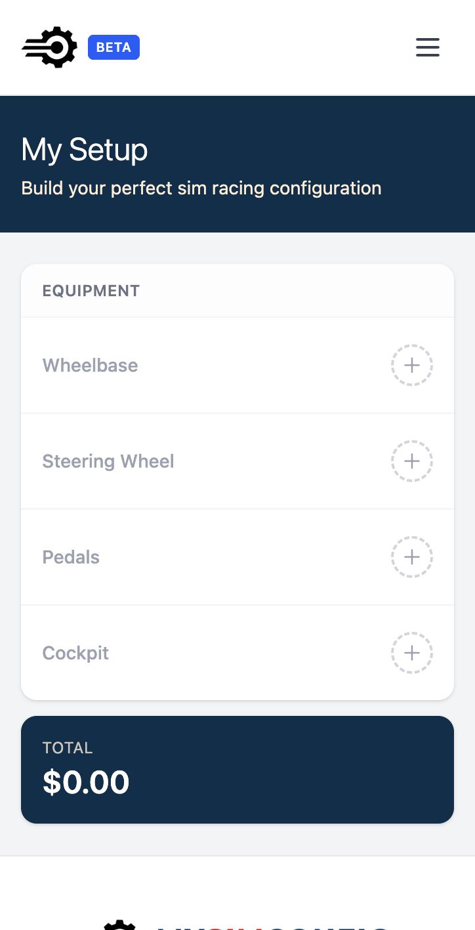Add a steering wheel via plus icon
475x930 pixels.
click(x=411, y=461)
